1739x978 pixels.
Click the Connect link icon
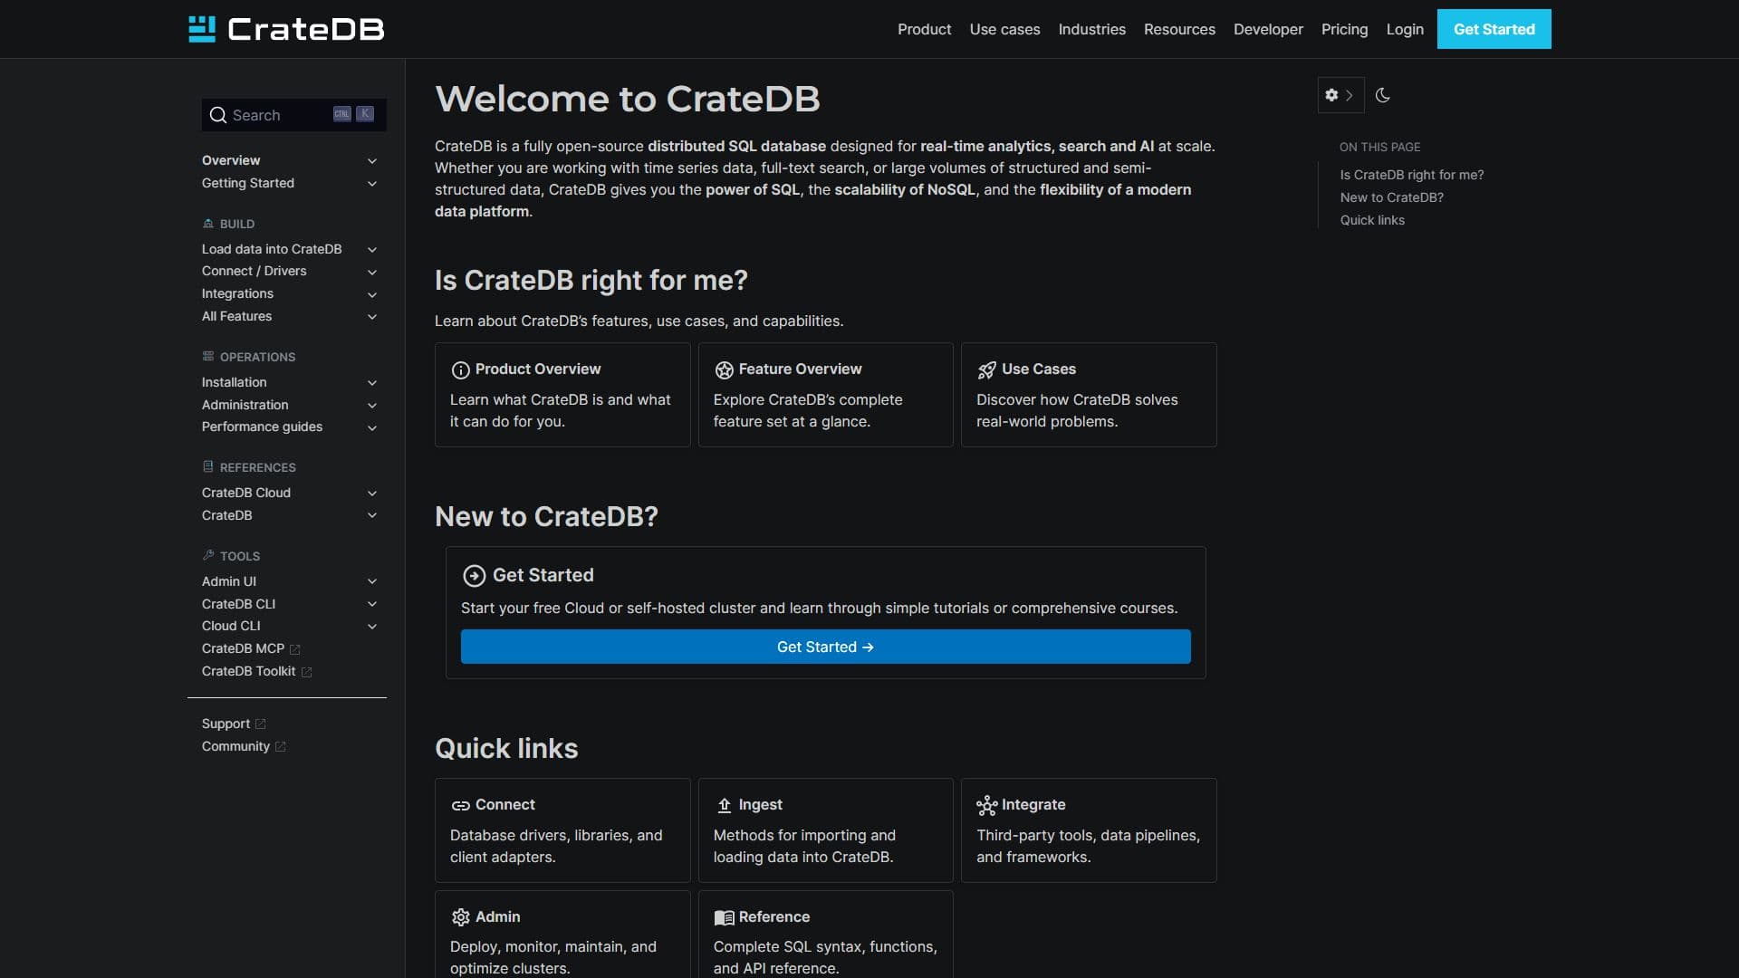(x=460, y=805)
